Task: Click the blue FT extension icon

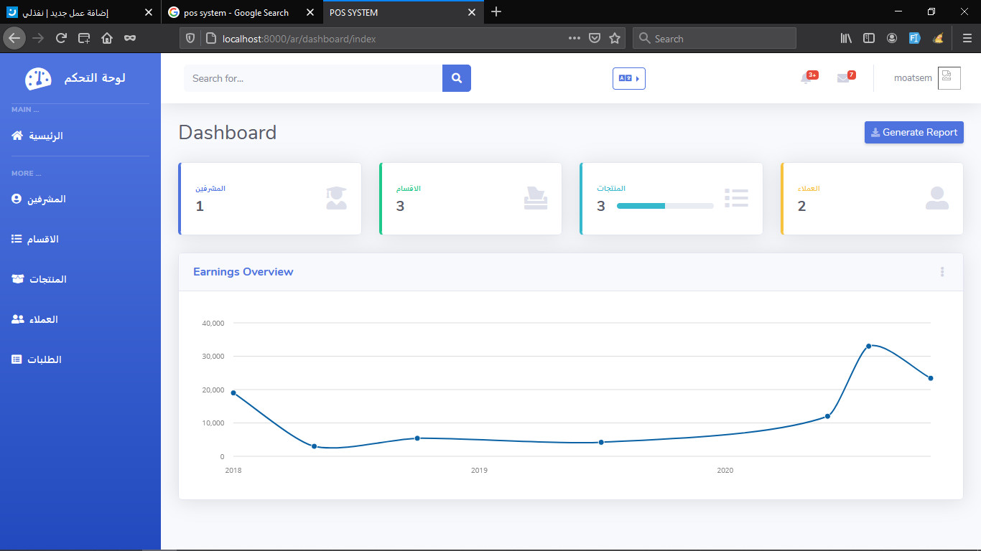Action: (915, 38)
